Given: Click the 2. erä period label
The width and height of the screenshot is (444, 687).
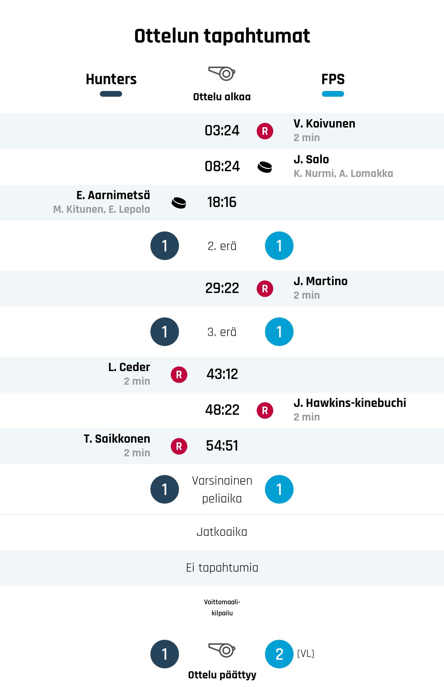Looking at the screenshot, I should pyautogui.click(x=222, y=246).
